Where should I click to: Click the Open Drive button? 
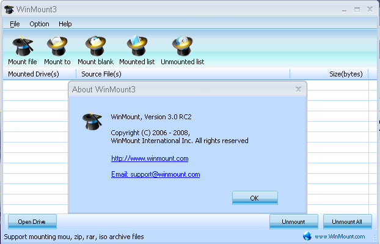[x=32, y=222]
